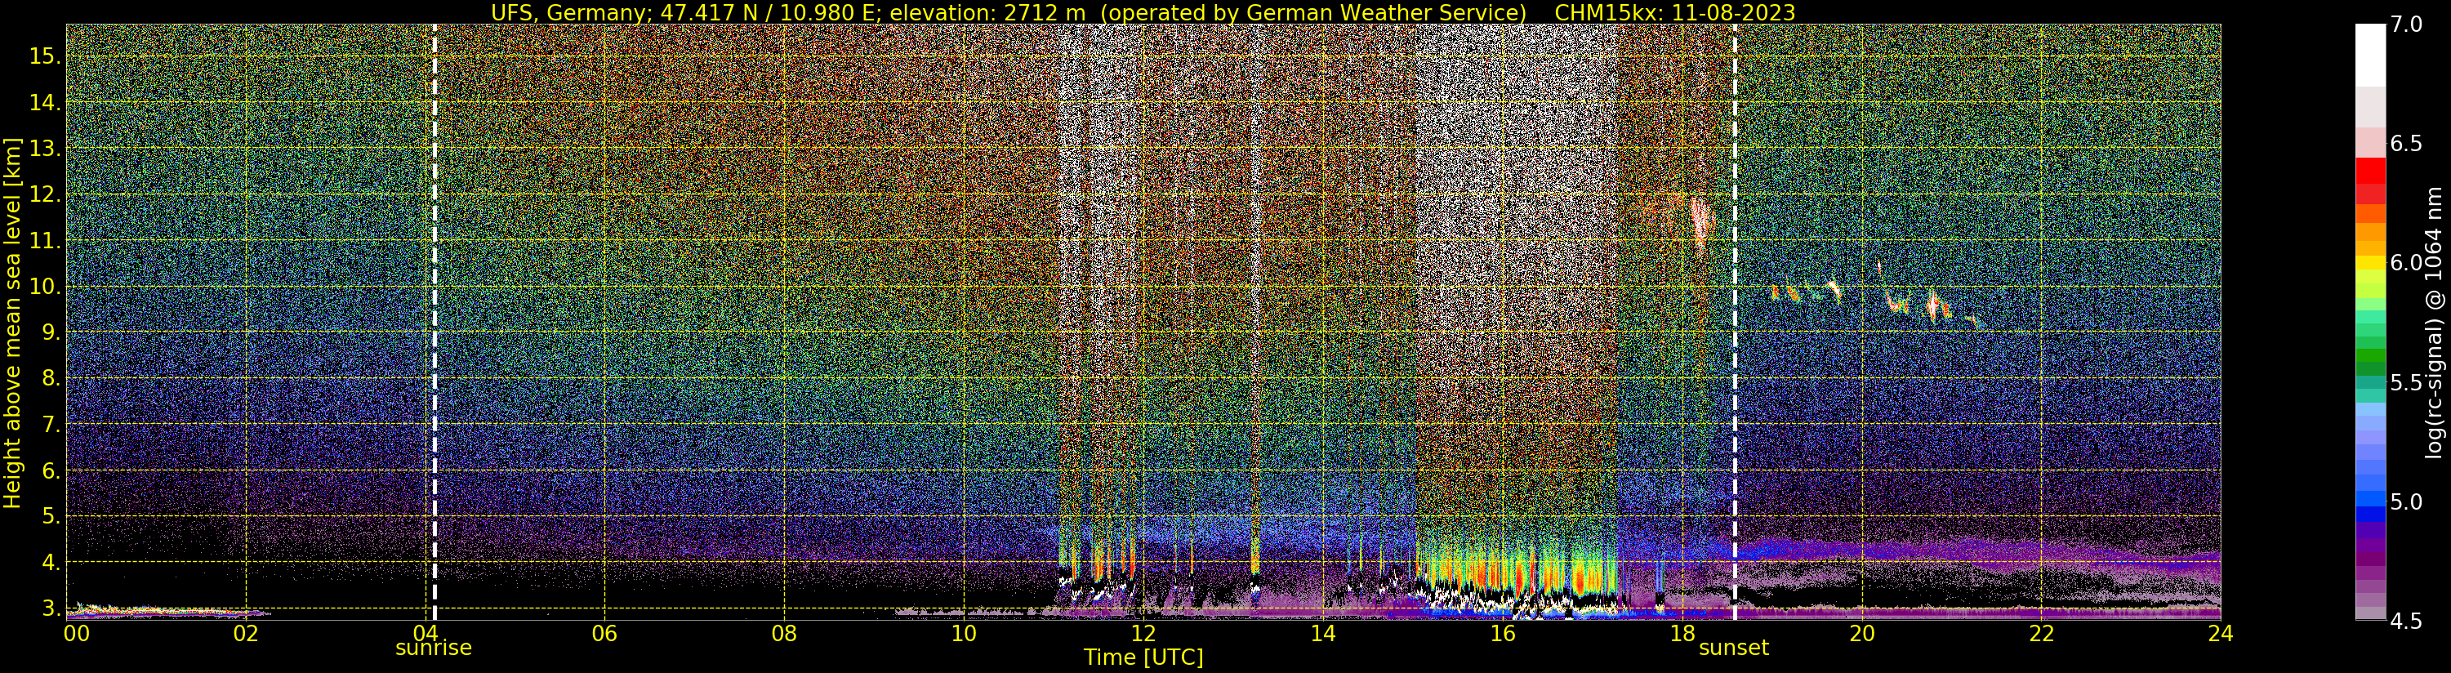2451x673 pixels.
Task: Click the colorbar value '5.5'
Action: (x=2405, y=383)
